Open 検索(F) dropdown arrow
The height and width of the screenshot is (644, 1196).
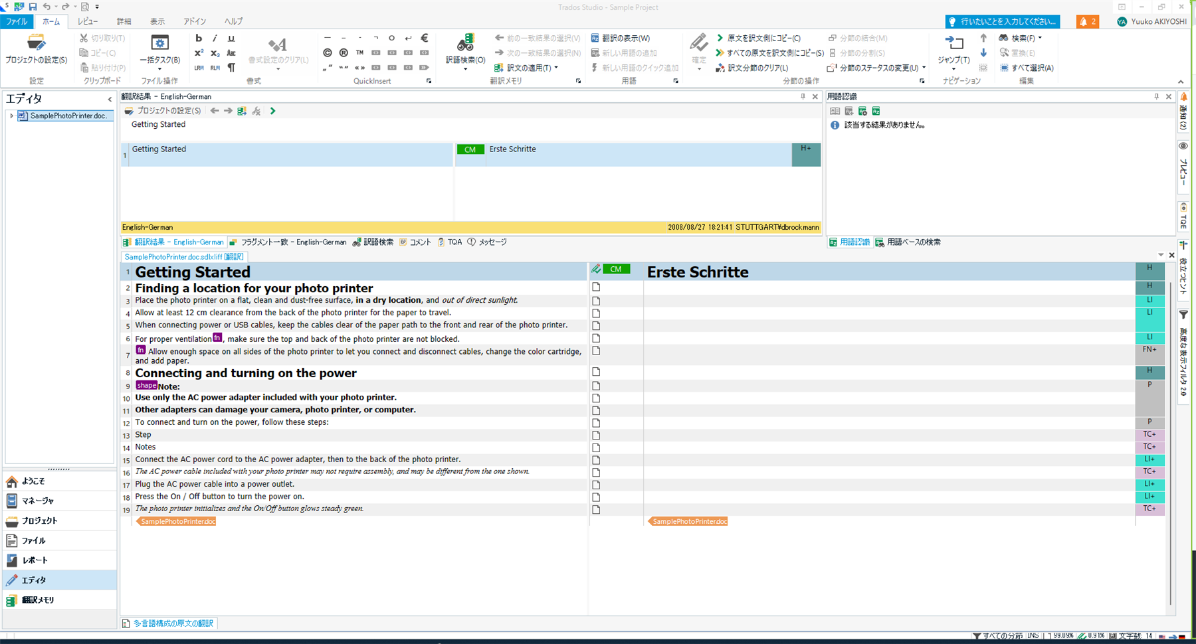click(1040, 39)
